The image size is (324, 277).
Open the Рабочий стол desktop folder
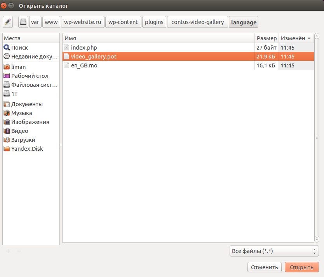(30, 76)
